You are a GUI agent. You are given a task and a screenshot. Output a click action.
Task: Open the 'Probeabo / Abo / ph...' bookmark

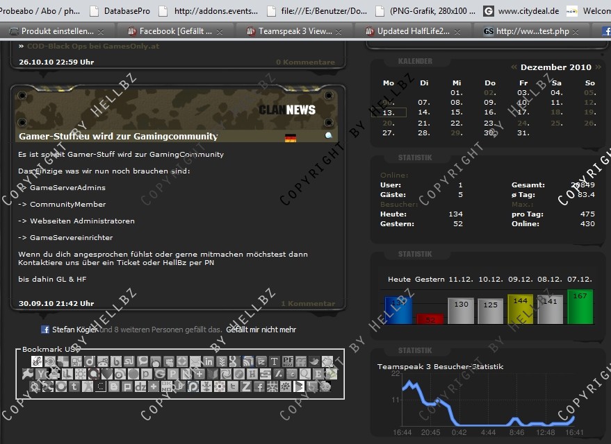coord(40,11)
